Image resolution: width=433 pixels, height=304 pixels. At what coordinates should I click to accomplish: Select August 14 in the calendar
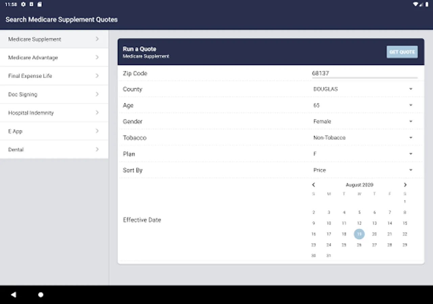coord(390,223)
